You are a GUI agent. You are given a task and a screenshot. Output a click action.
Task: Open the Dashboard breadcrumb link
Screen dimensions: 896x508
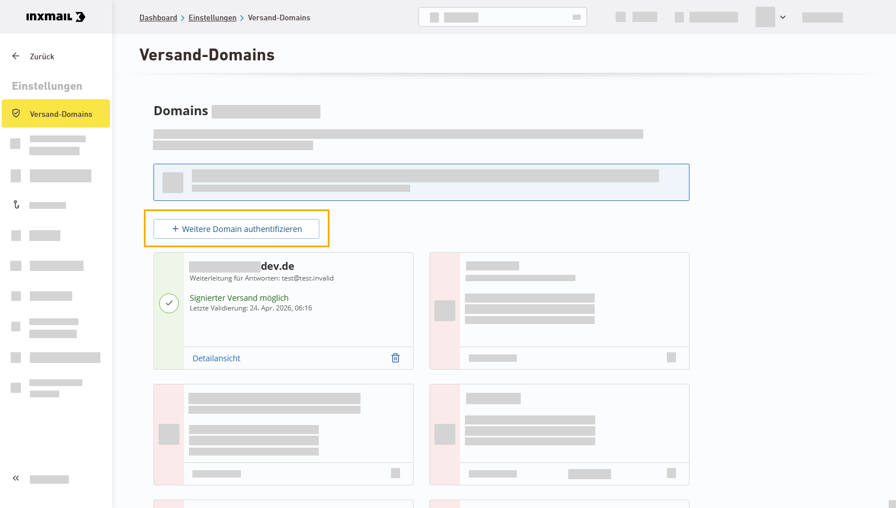[158, 17]
